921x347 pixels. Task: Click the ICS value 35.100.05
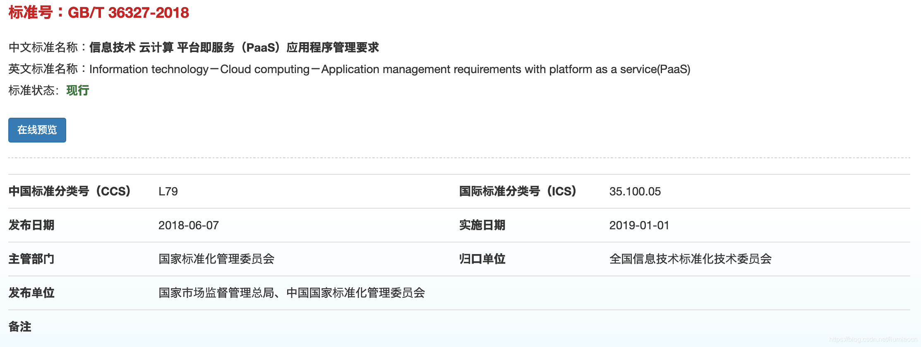coord(635,191)
